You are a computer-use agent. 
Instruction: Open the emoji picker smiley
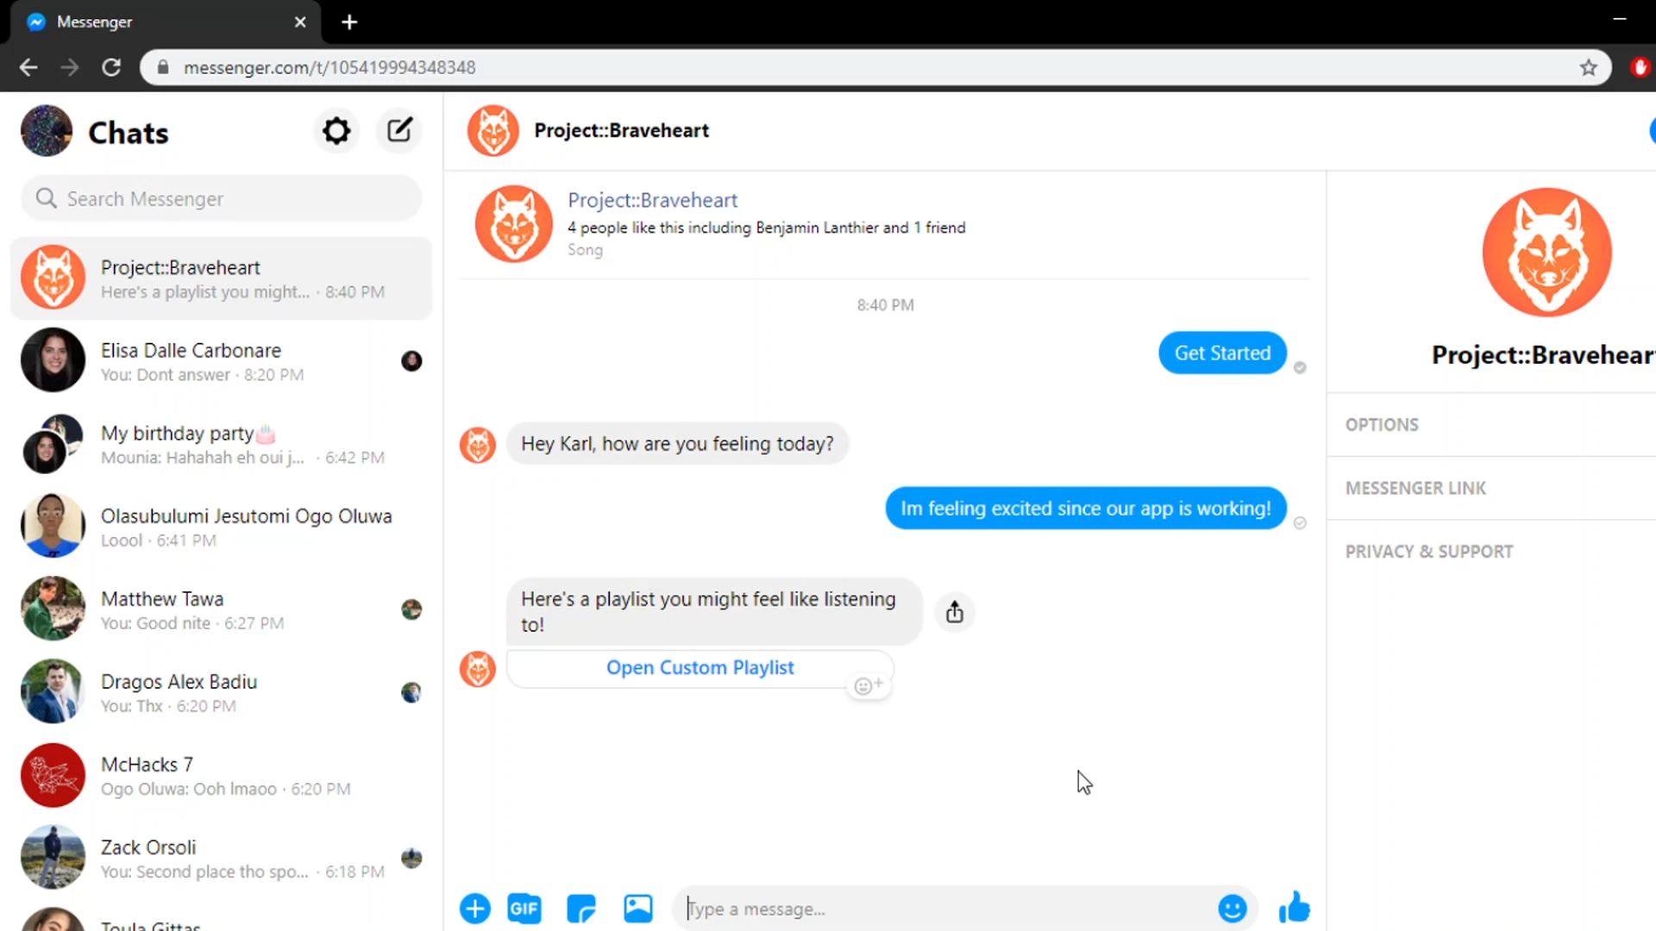(1232, 909)
